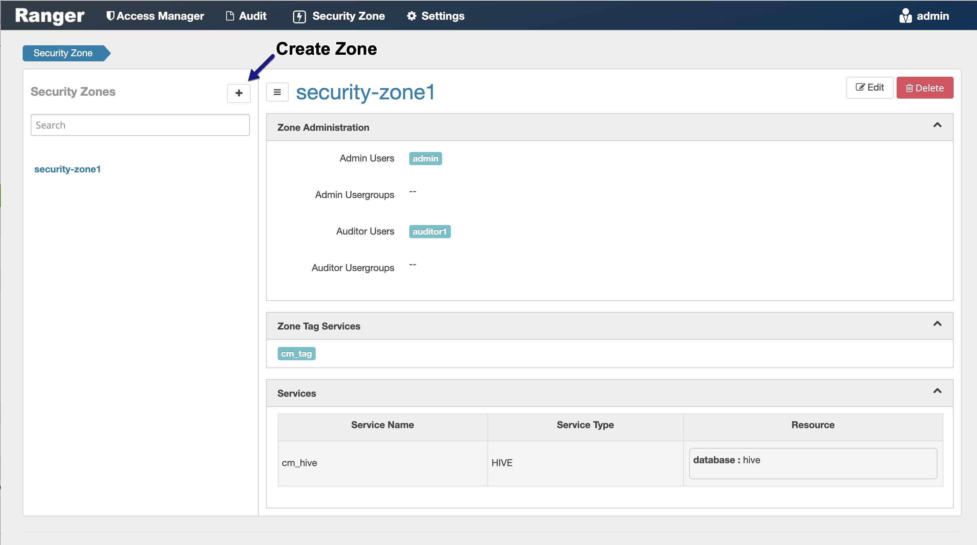Click the Settings gear icon
Image resolution: width=977 pixels, height=545 pixels.
(x=411, y=16)
